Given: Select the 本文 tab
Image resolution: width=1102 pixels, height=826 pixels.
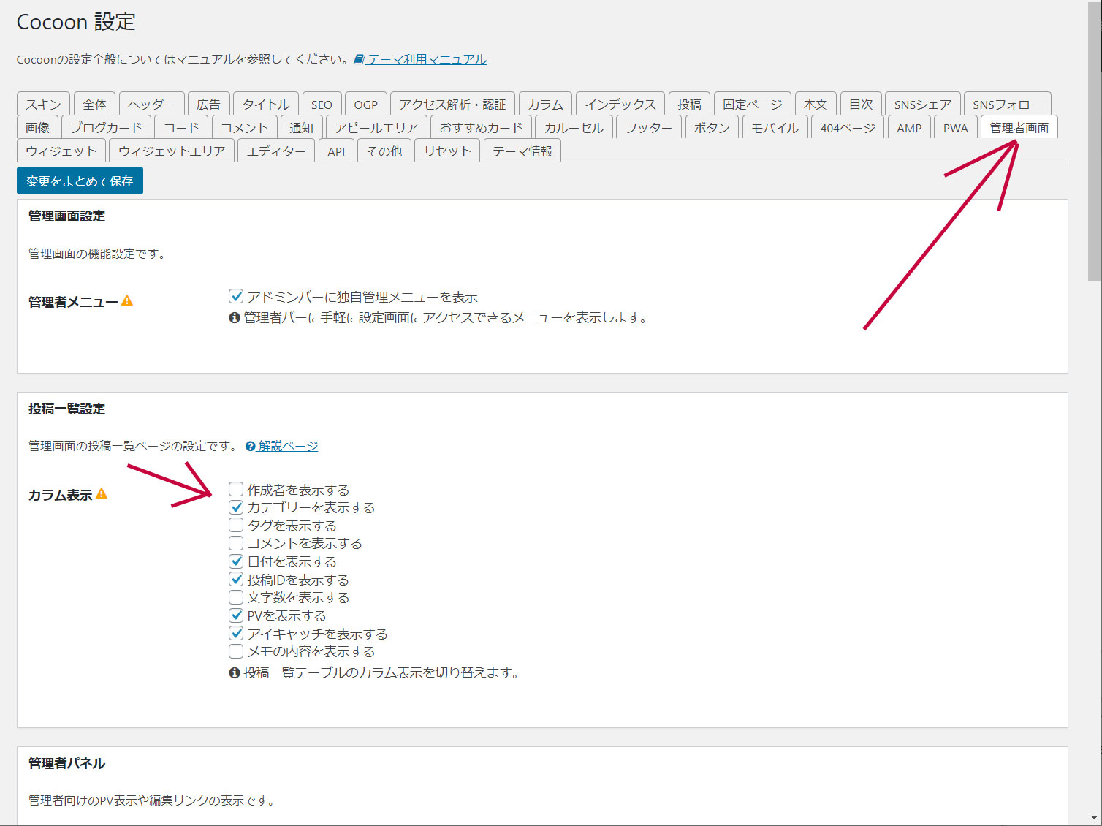Looking at the screenshot, I should [x=816, y=104].
